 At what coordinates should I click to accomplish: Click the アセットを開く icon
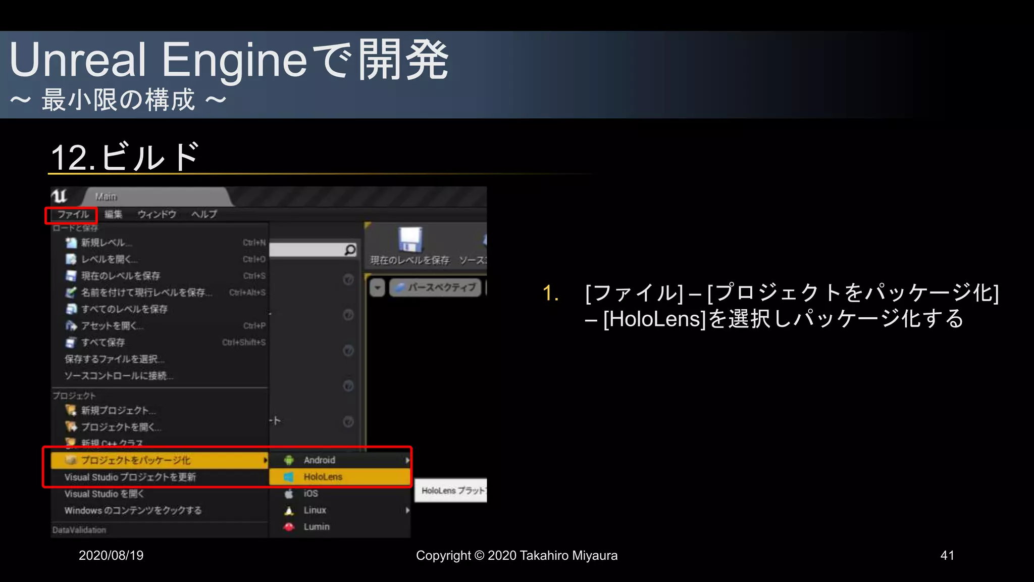71,326
